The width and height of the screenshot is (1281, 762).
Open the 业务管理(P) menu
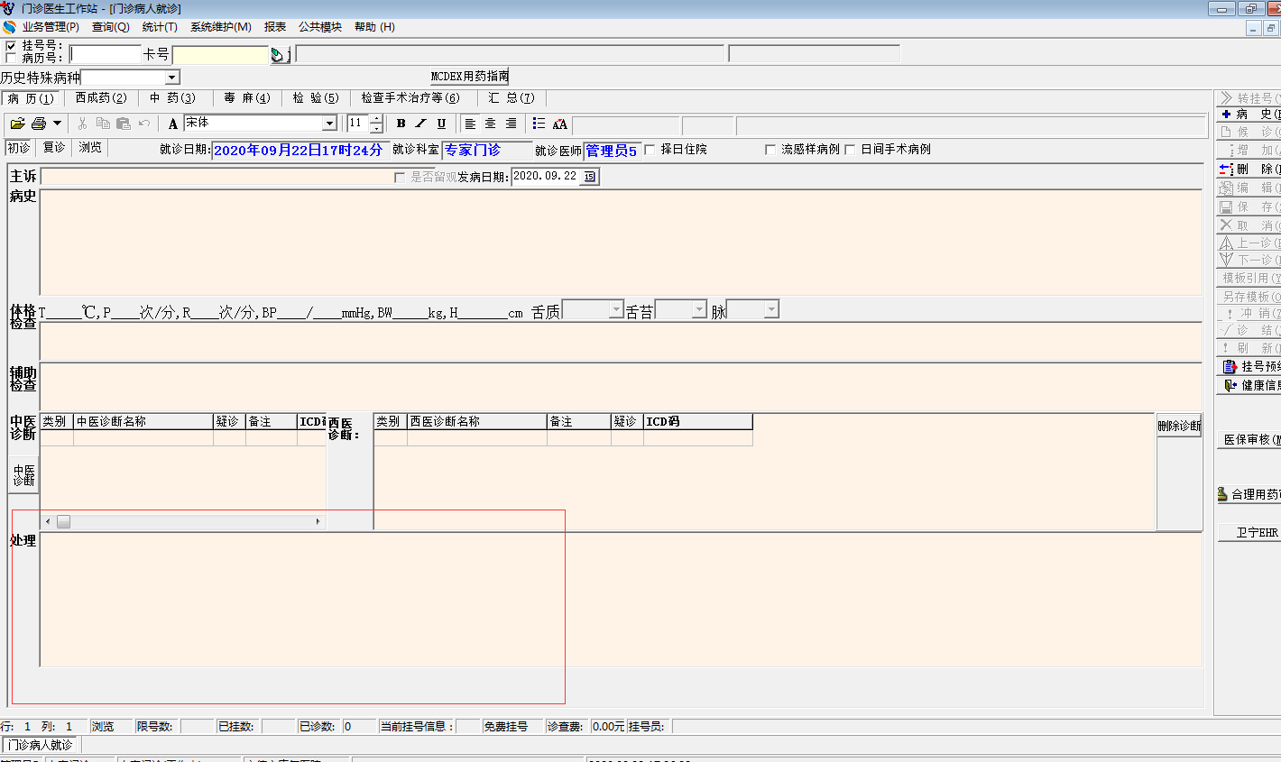[51, 27]
